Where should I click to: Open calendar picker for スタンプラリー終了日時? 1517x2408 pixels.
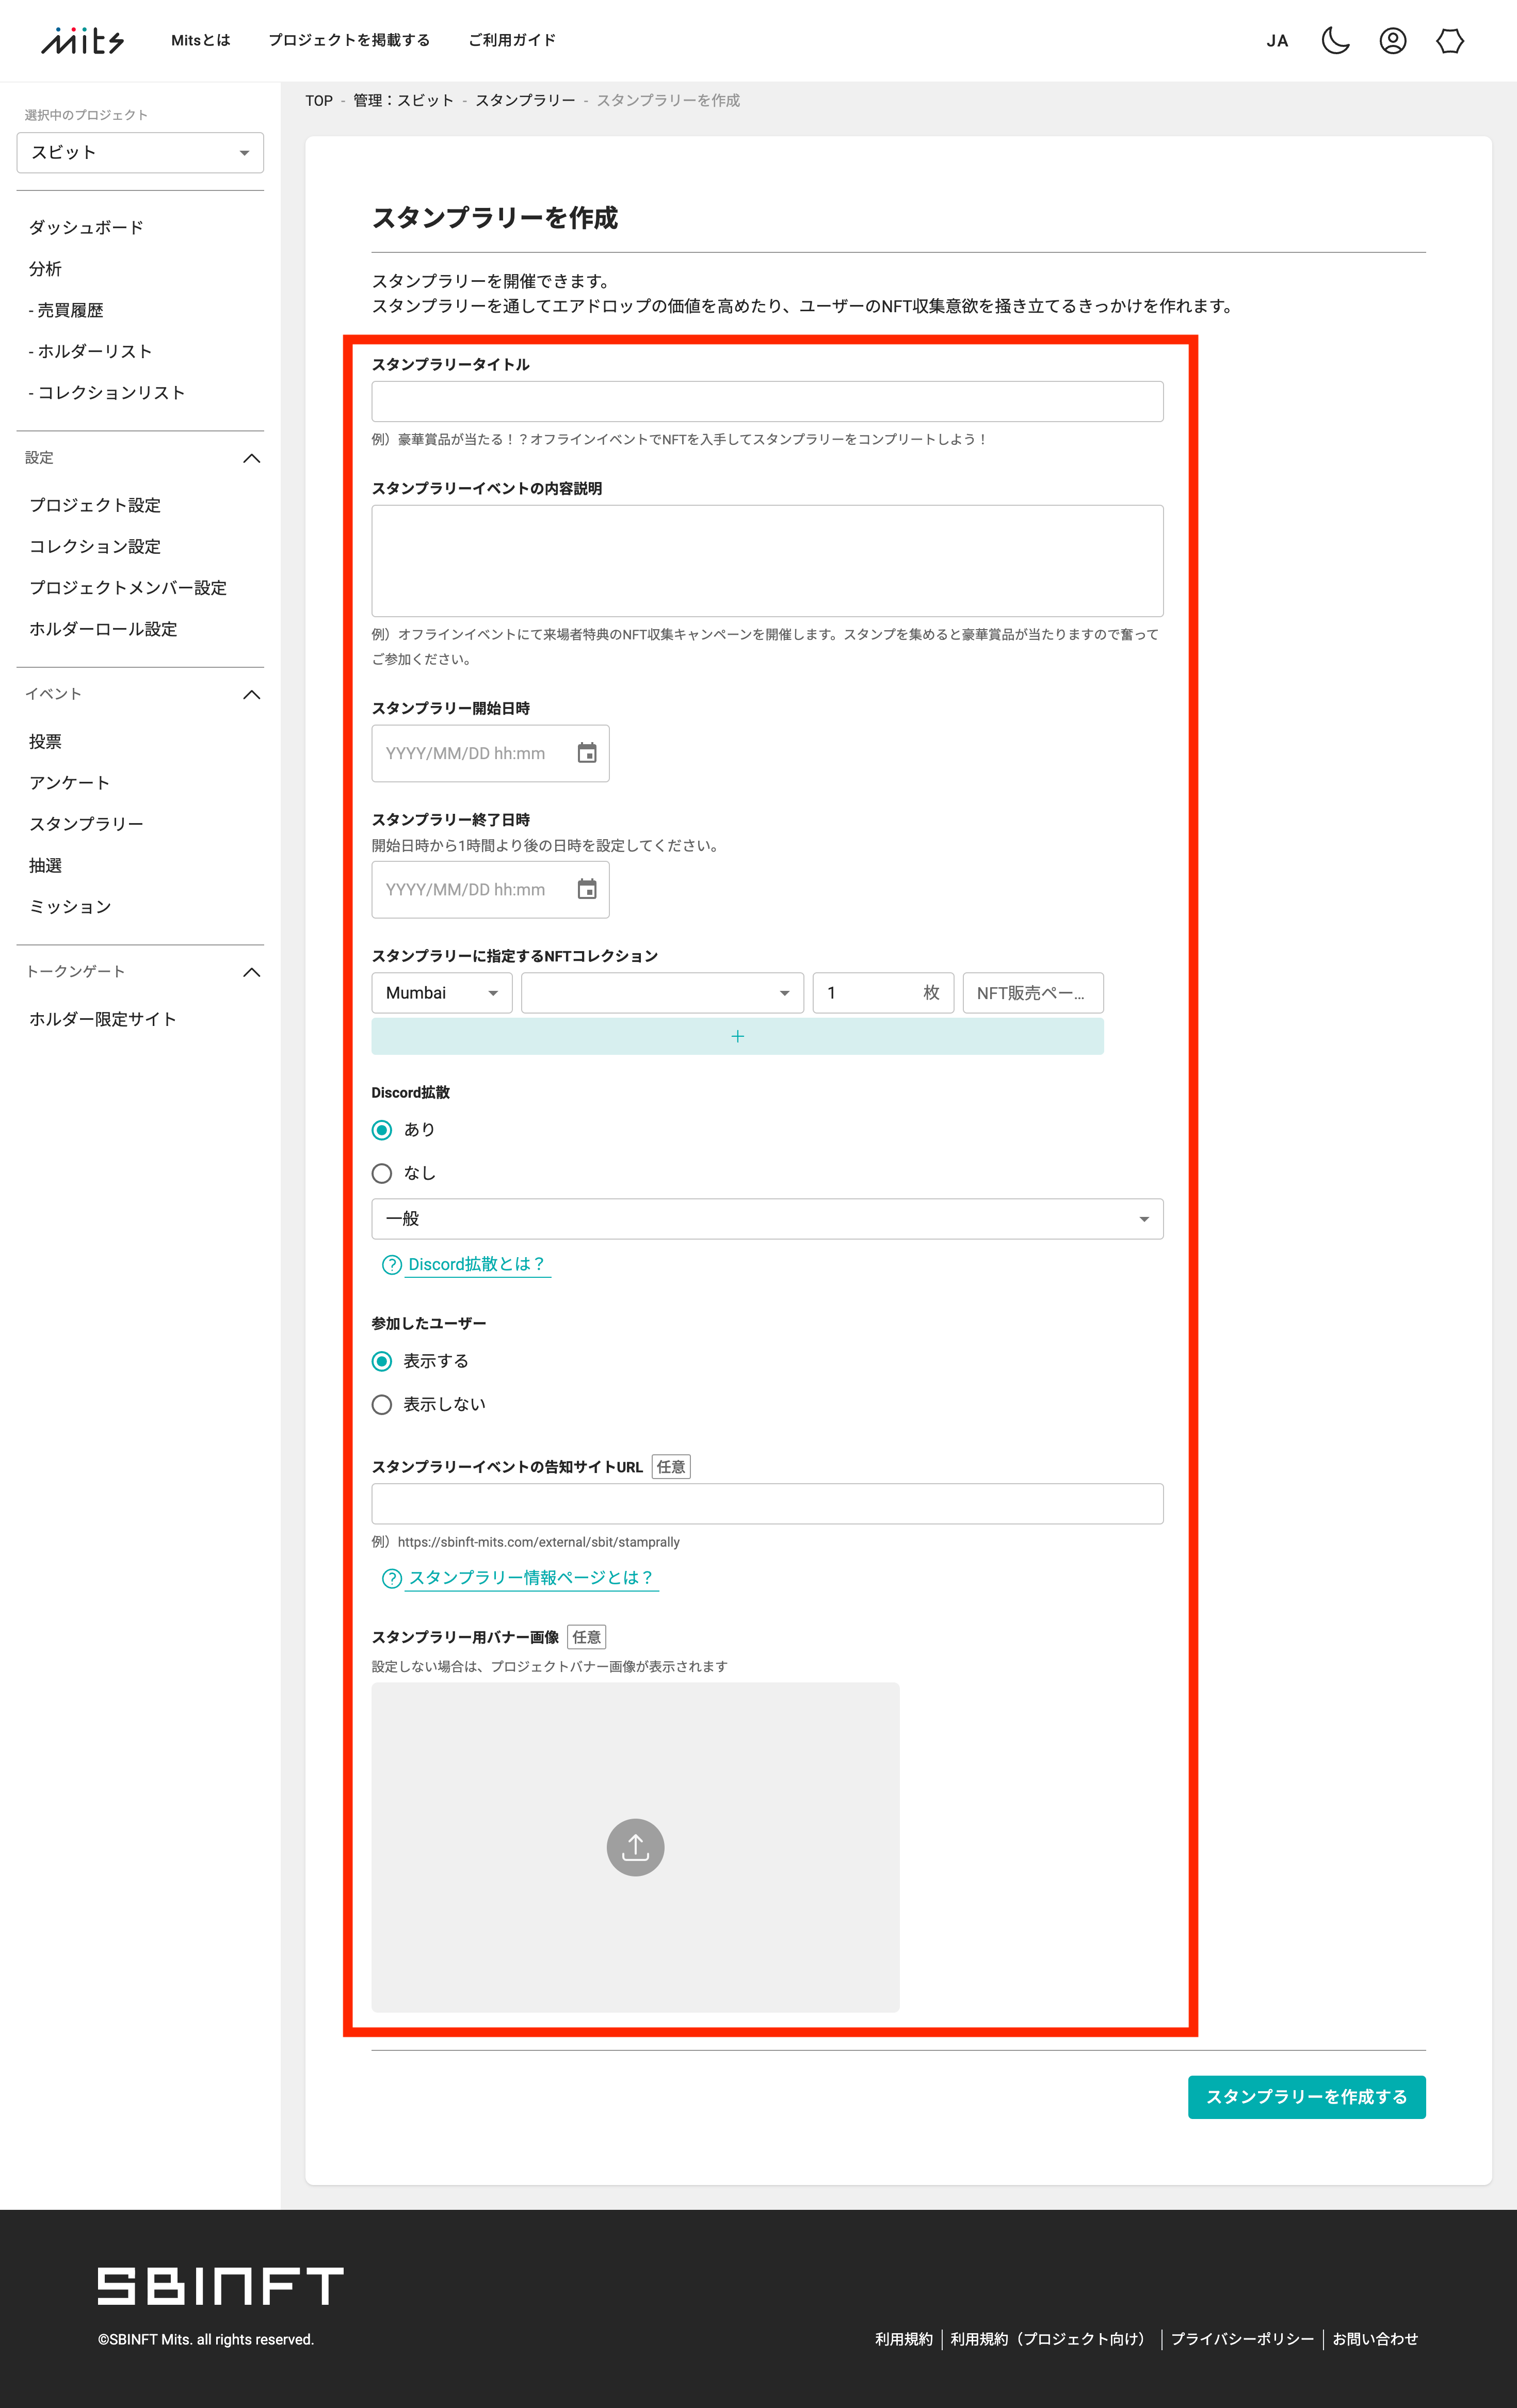(x=587, y=889)
